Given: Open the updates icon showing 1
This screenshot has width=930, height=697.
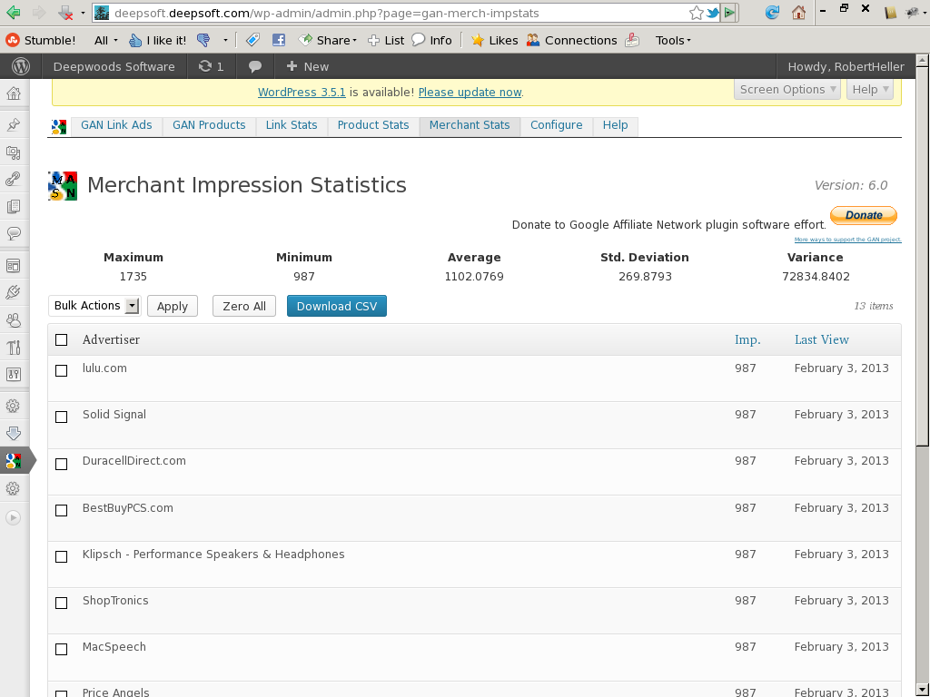Looking at the screenshot, I should pos(211,66).
